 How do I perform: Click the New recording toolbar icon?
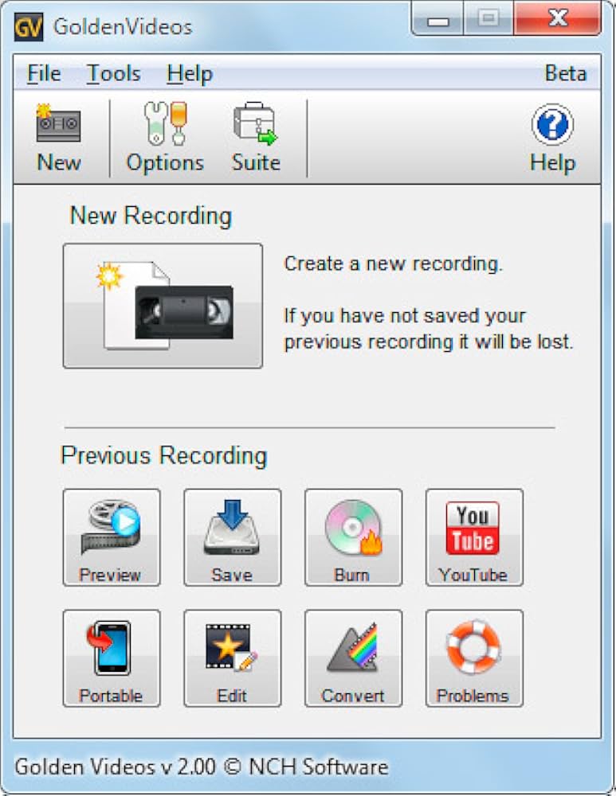tap(58, 138)
